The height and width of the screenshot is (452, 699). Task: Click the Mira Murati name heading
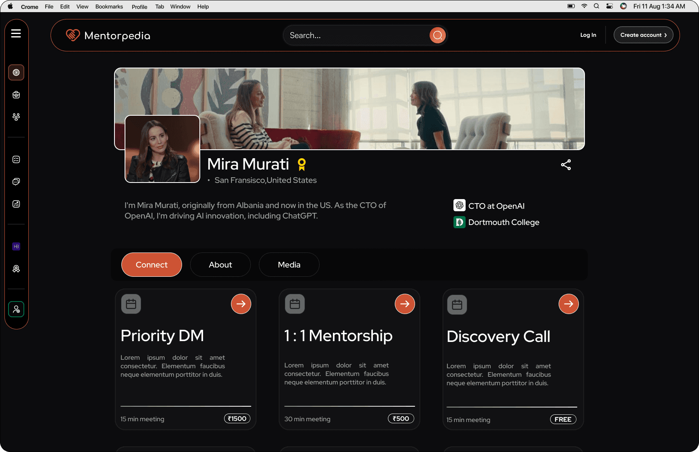248,164
